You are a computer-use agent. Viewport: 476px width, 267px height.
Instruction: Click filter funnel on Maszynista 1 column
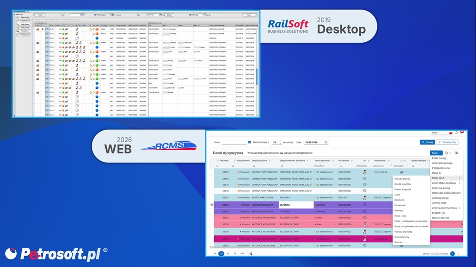coord(389,161)
